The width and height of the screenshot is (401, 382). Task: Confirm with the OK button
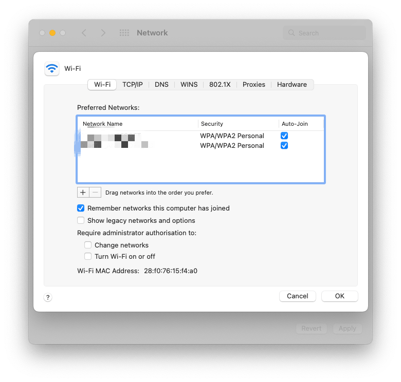tap(340, 296)
